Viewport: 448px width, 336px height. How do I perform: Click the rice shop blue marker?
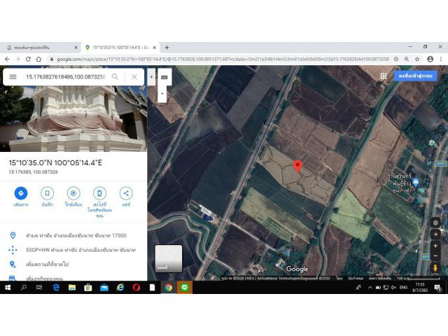point(416,182)
